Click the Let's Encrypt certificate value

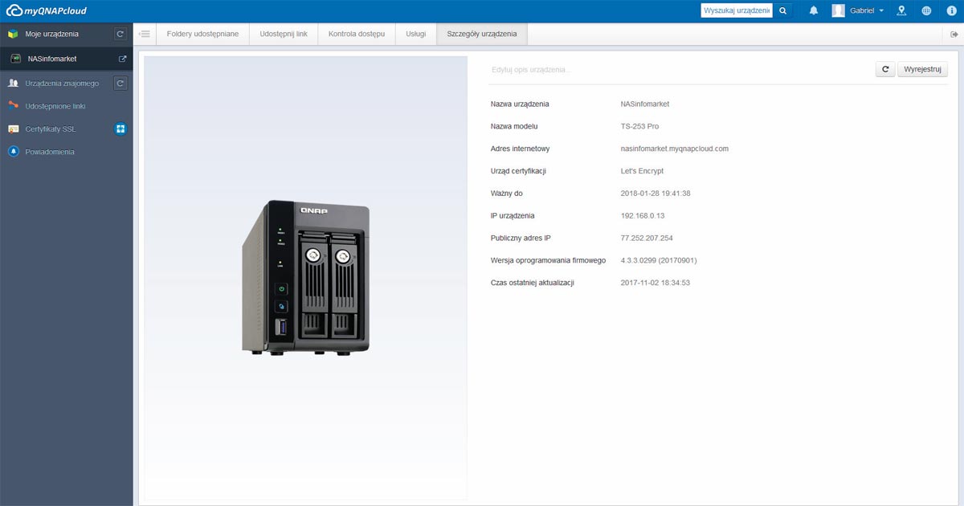pyautogui.click(x=642, y=171)
